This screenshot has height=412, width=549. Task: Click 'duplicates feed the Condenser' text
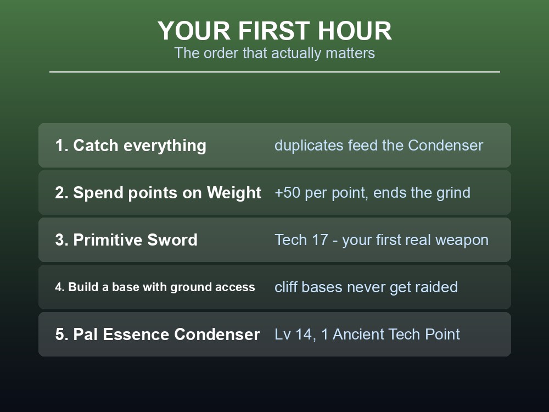(379, 146)
